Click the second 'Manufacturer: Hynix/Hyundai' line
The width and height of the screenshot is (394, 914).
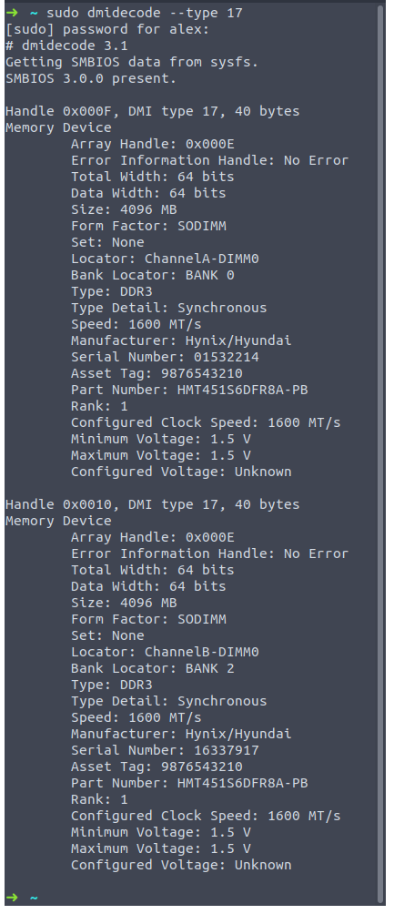tap(181, 734)
